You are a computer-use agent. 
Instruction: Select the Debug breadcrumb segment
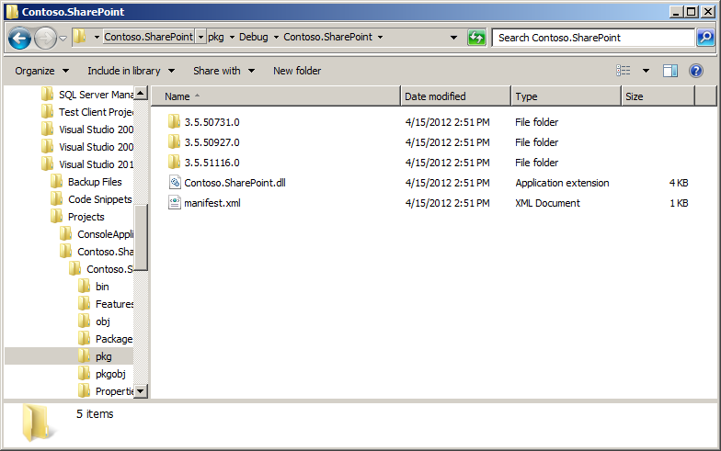(254, 37)
